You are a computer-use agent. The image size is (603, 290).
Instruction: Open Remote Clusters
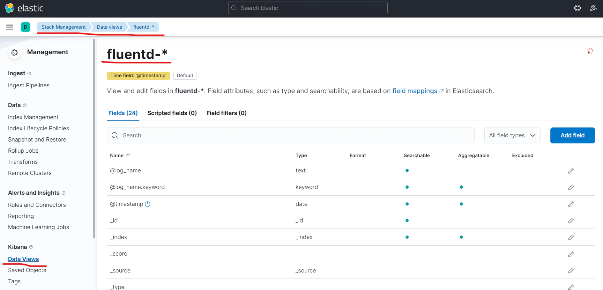tap(30, 173)
